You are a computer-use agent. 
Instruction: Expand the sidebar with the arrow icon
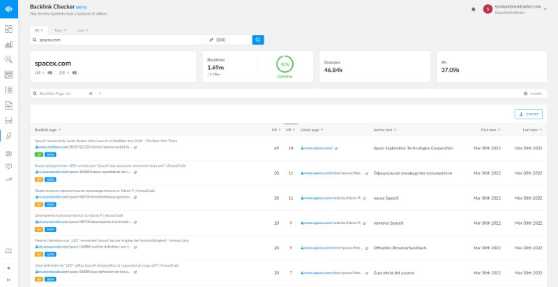pyautogui.click(x=9, y=280)
